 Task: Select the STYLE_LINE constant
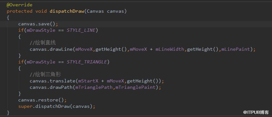(81, 30)
